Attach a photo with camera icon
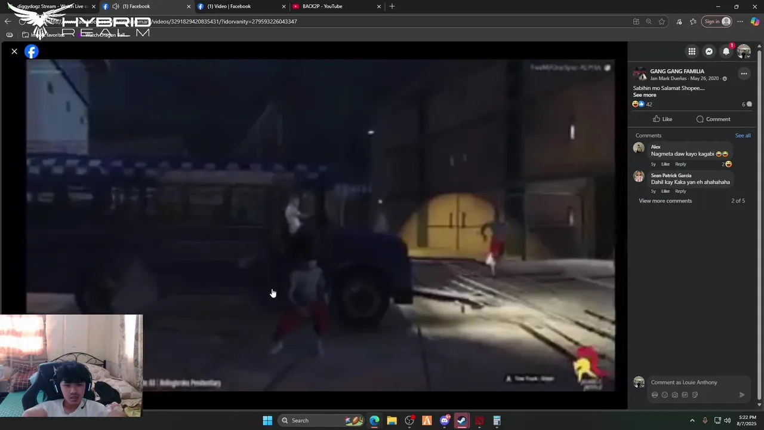This screenshot has width=764, height=430. pyautogui.click(x=675, y=395)
